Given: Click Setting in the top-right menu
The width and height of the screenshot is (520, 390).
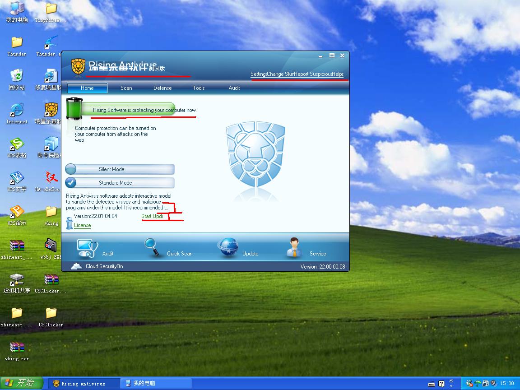Looking at the screenshot, I should 258,74.
